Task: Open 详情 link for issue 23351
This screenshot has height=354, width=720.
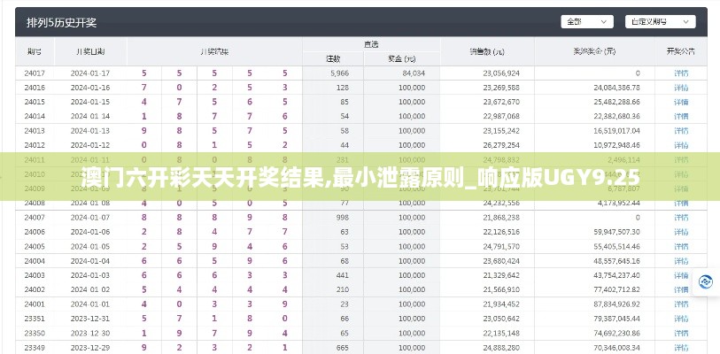Action: pos(681,319)
